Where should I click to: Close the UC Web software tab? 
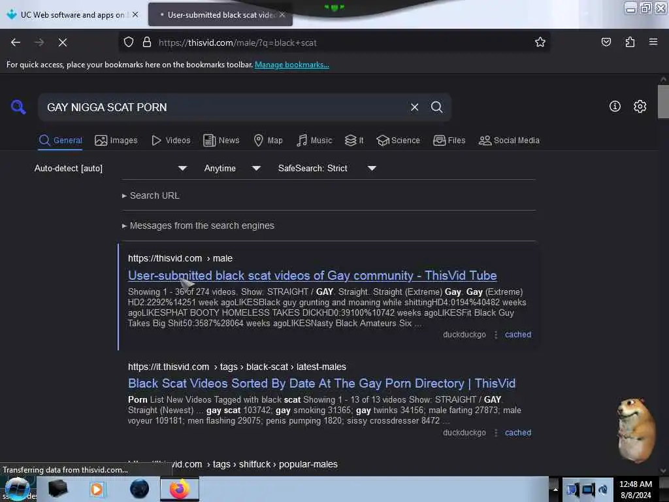click(x=135, y=14)
